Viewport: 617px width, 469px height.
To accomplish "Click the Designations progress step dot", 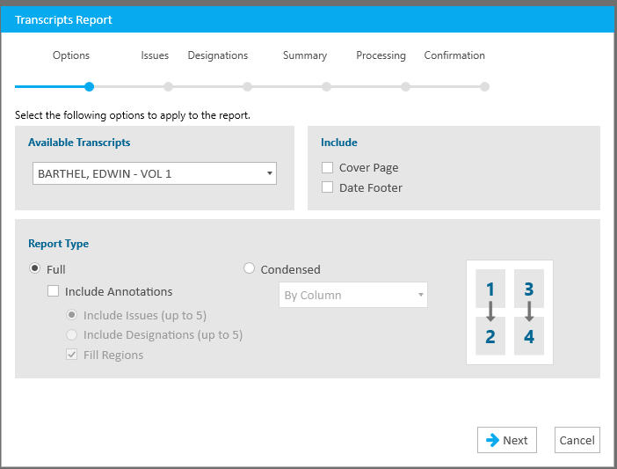I will click(x=248, y=86).
